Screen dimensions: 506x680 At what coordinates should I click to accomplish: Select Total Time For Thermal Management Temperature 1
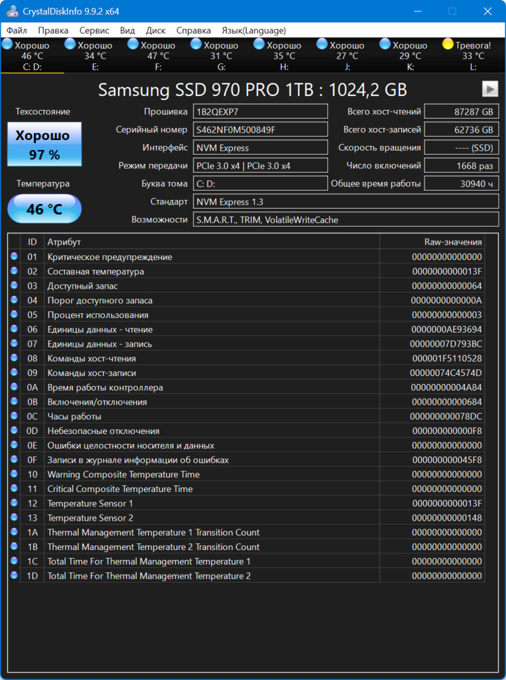(x=246, y=561)
